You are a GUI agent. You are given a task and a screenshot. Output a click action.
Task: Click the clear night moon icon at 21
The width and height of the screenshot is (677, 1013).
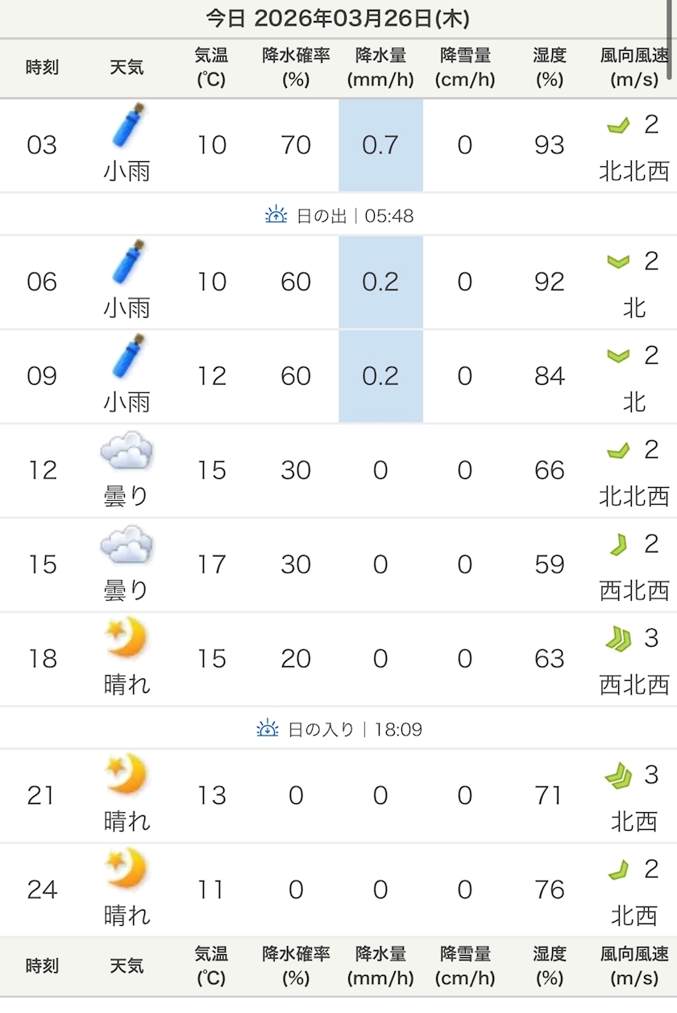point(127,775)
